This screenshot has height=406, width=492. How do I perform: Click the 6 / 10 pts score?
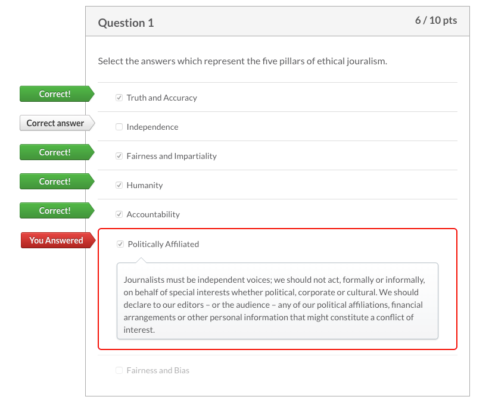(436, 20)
